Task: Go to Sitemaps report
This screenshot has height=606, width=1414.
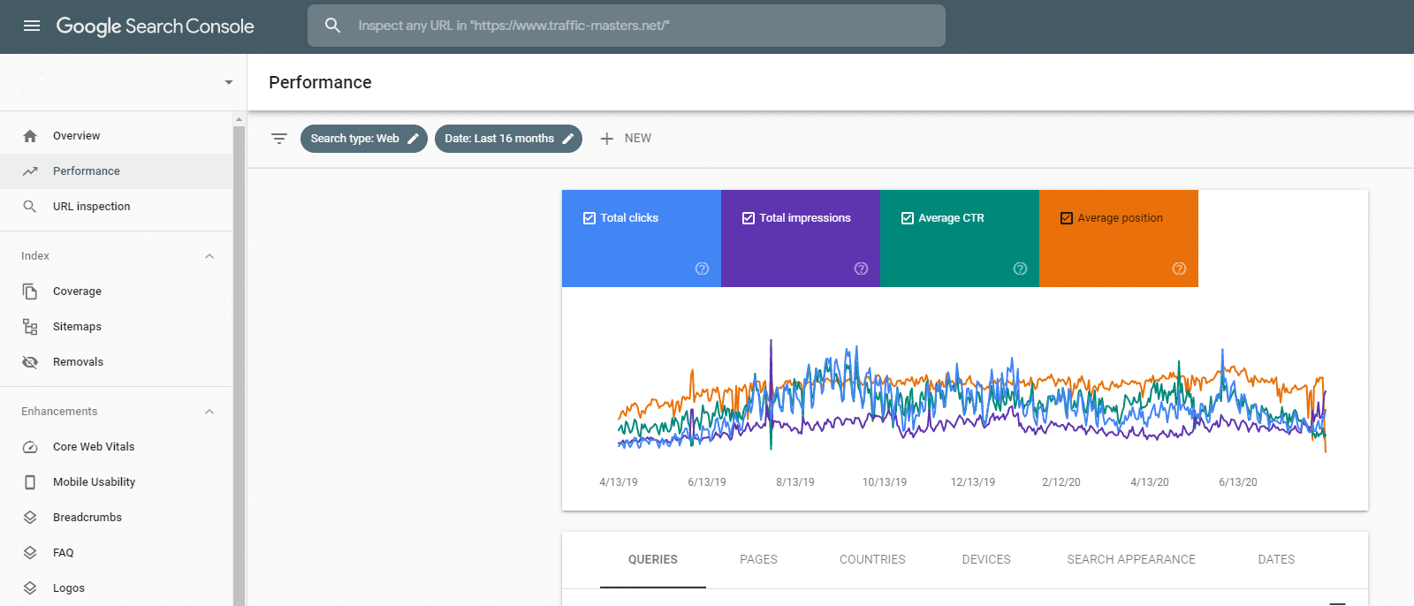Action: (116, 327)
